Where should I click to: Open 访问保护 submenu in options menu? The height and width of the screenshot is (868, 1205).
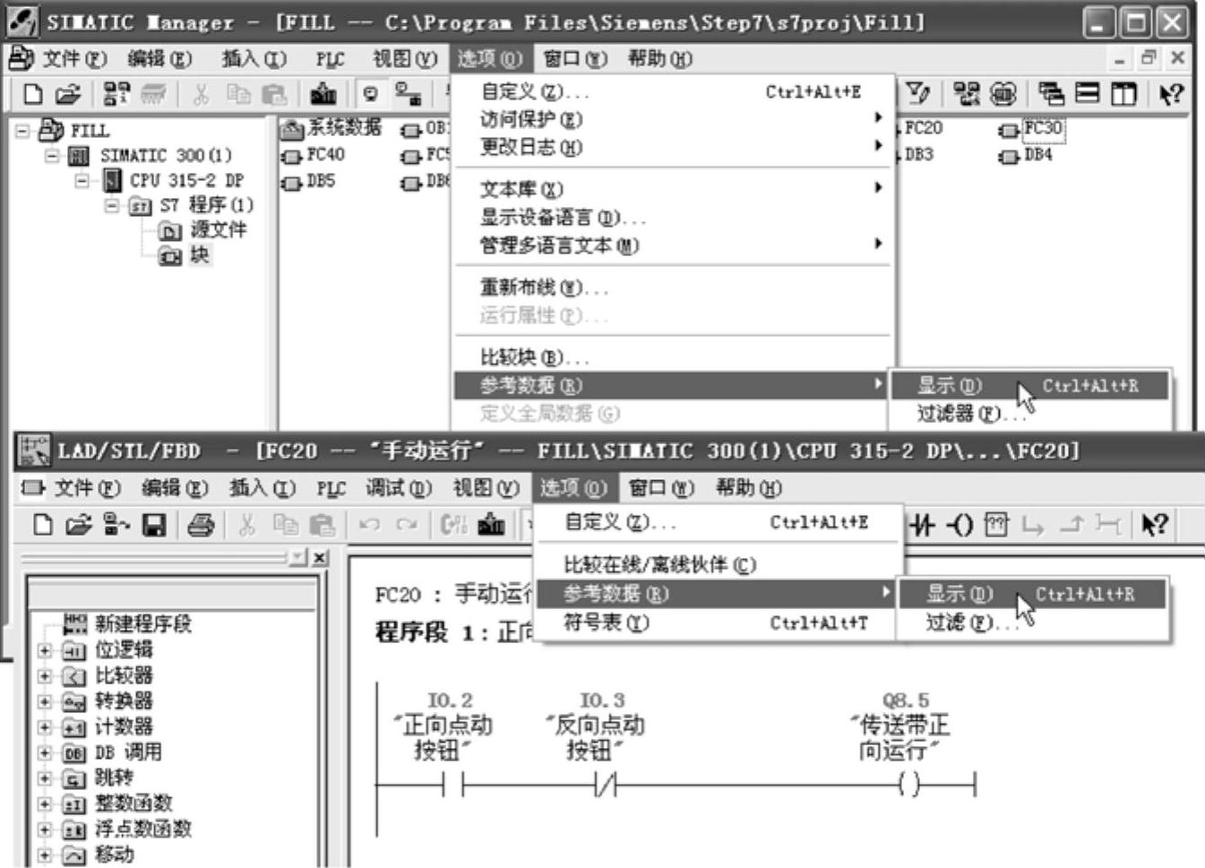[672, 119]
